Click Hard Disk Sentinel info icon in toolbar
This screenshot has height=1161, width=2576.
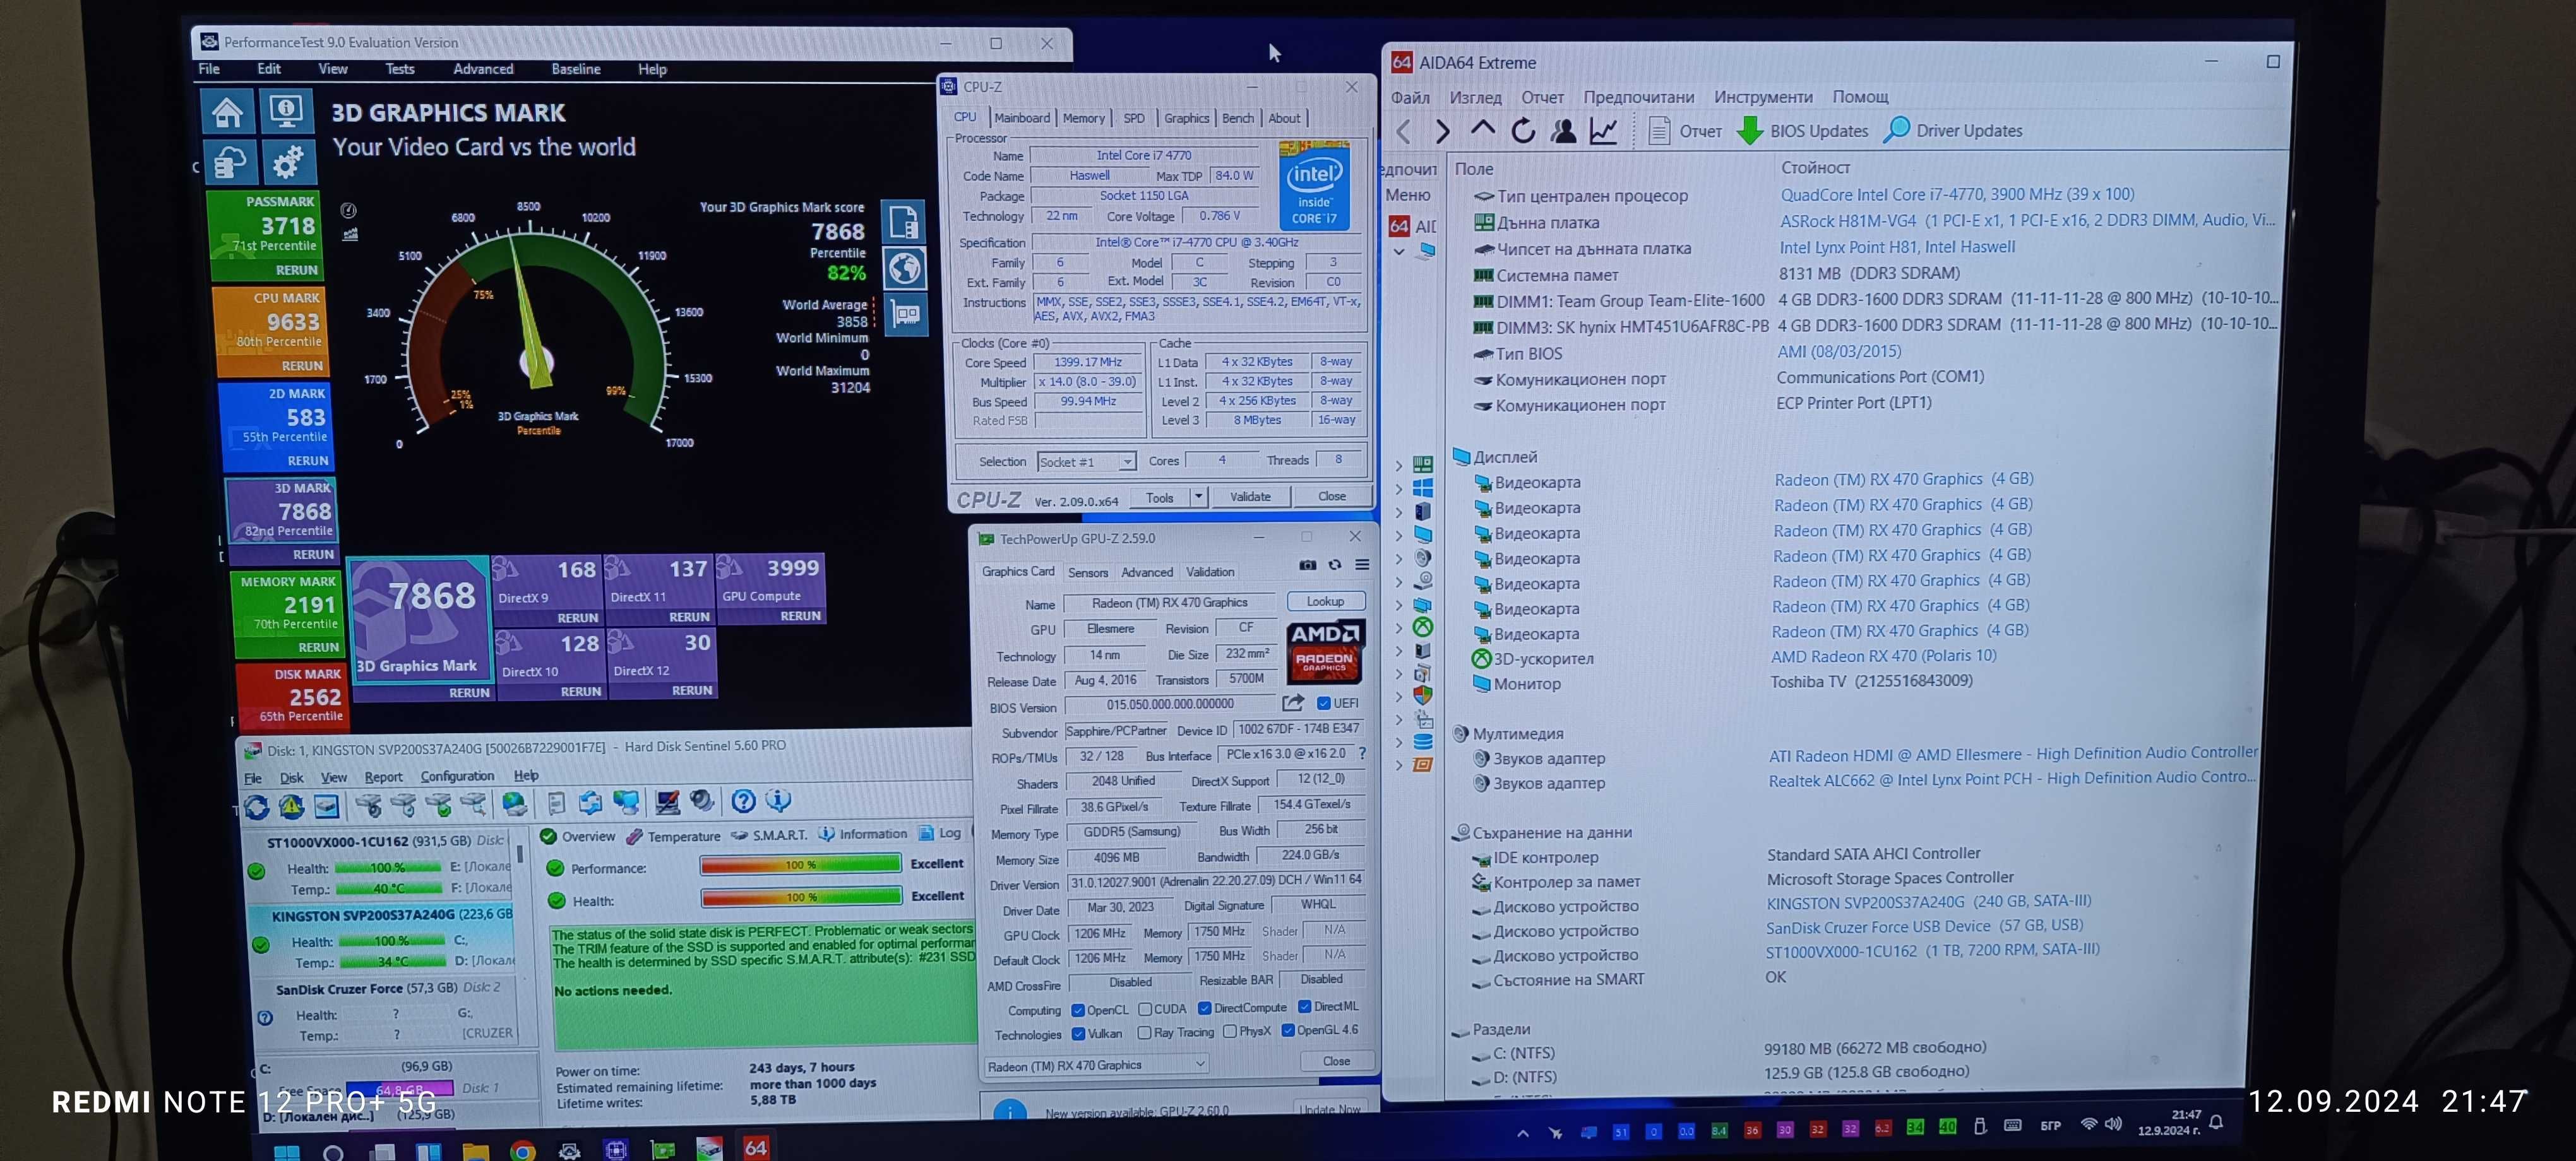coord(778,800)
